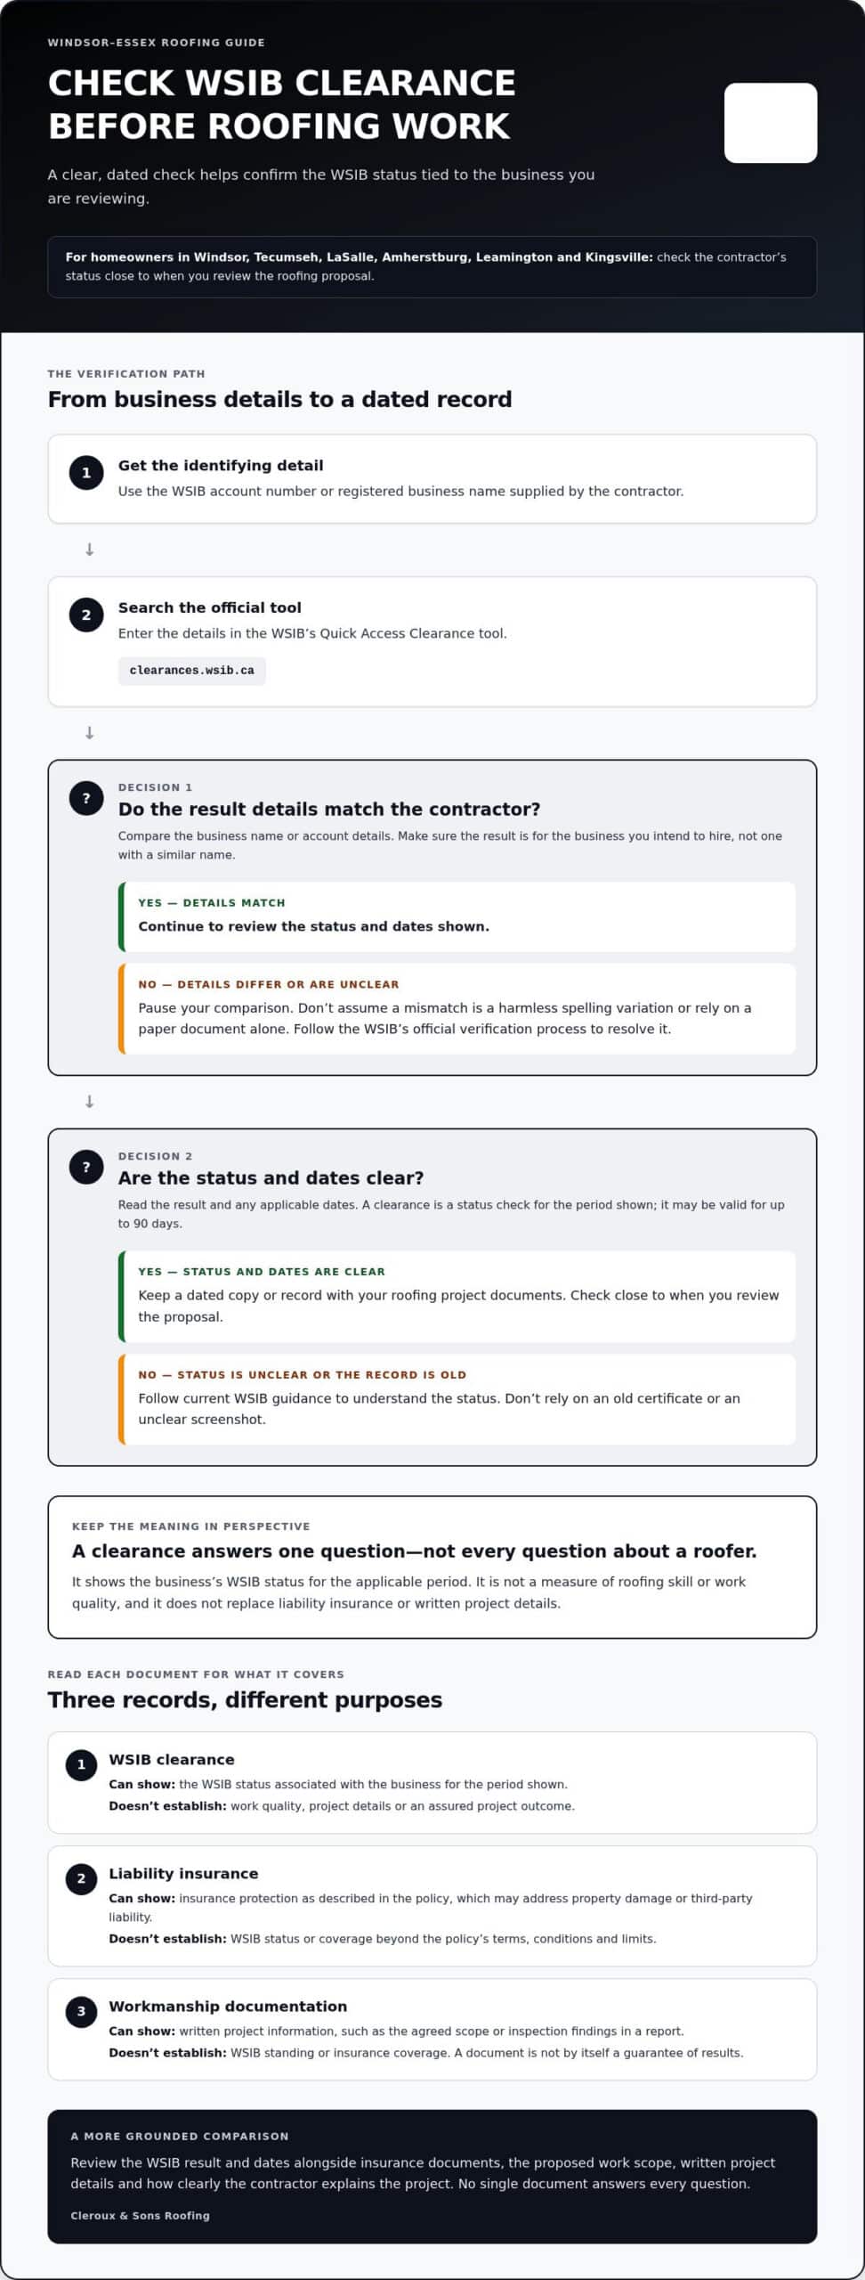Select the No — Details Differ or Are Unclear box
The image size is (865, 2280).
click(457, 1009)
